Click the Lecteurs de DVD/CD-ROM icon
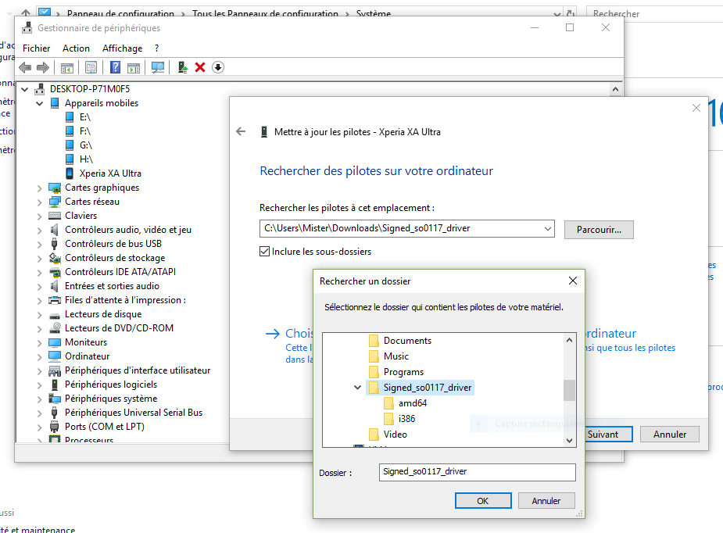The height and width of the screenshot is (533, 723). (55, 328)
